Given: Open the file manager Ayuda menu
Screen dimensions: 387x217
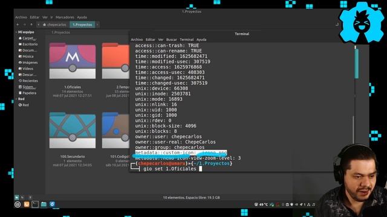Looking at the screenshot, I should point(82,17).
